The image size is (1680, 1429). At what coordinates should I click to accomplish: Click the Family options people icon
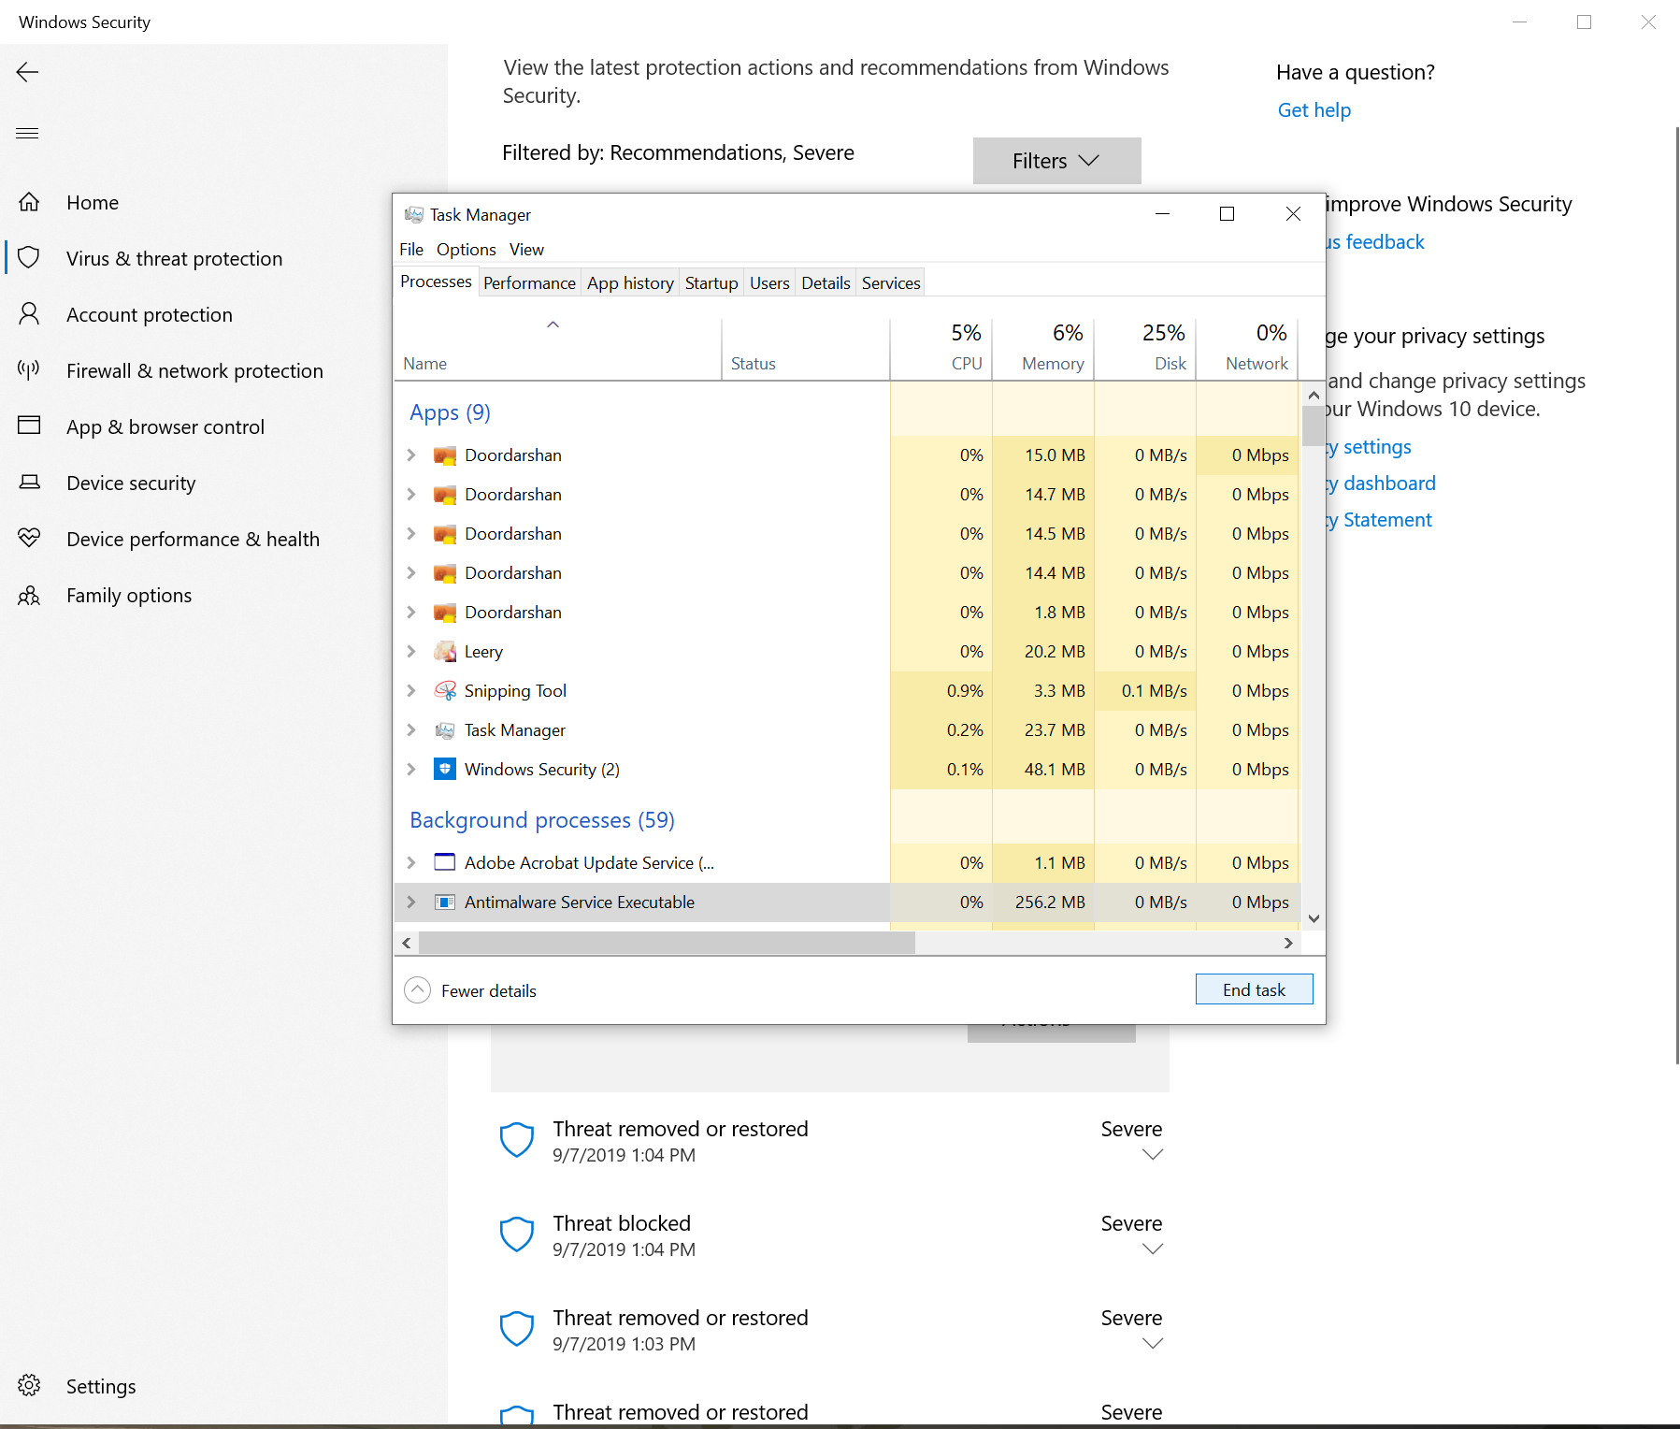click(29, 595)
